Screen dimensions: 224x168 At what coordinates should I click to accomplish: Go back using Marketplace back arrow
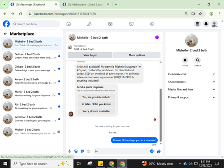coord(5,34)
